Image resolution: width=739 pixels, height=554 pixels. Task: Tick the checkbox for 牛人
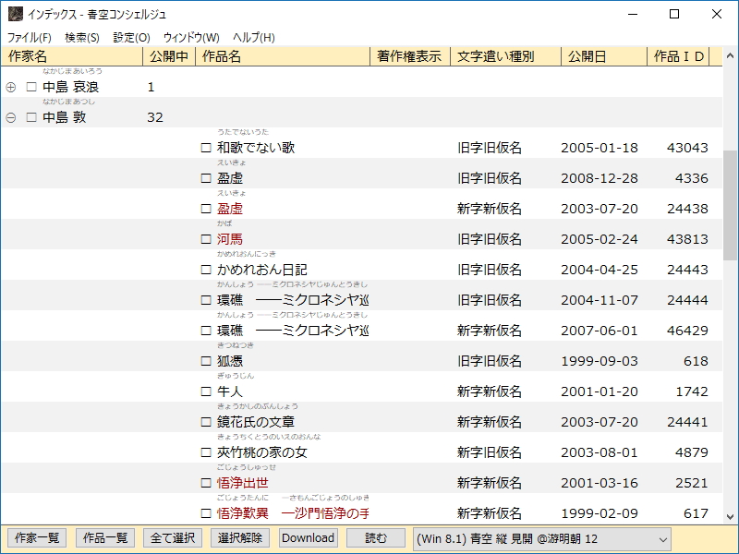click(x=206, y=391)
